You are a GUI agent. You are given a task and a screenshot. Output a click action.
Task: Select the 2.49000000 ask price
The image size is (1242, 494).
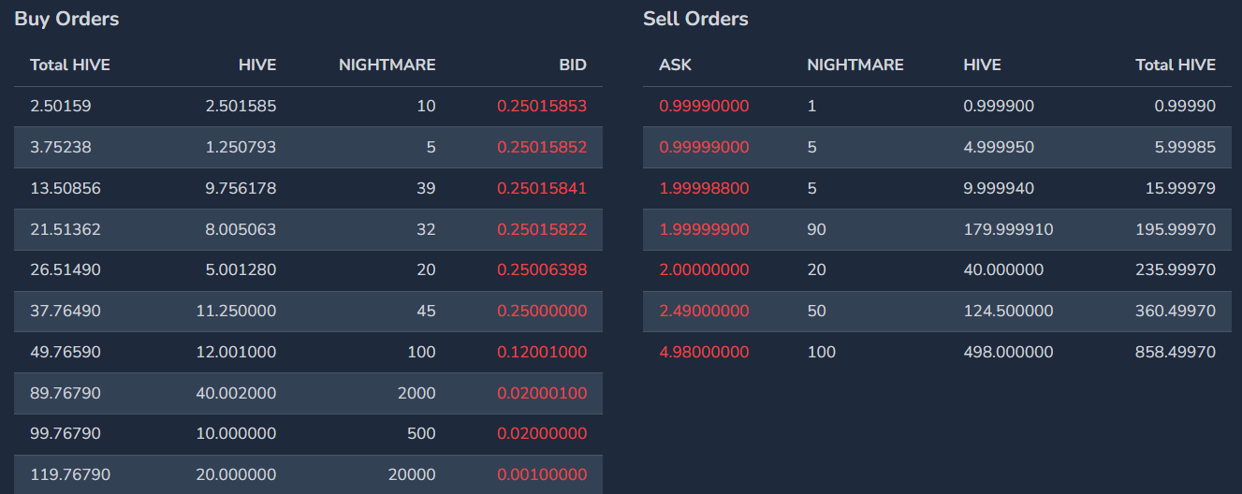(704, 311)
